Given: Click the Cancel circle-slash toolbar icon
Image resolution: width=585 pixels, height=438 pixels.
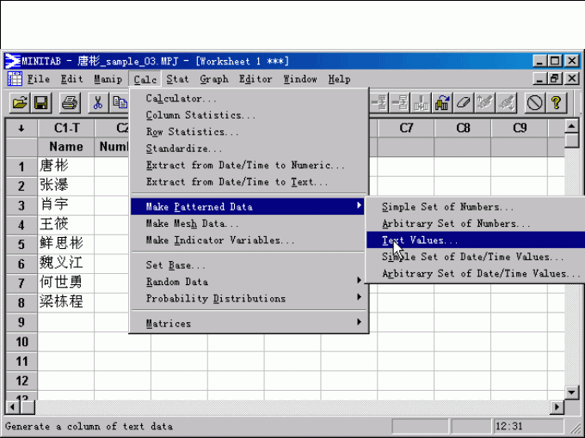Looking at the screenshot, I should pos(534,103).
